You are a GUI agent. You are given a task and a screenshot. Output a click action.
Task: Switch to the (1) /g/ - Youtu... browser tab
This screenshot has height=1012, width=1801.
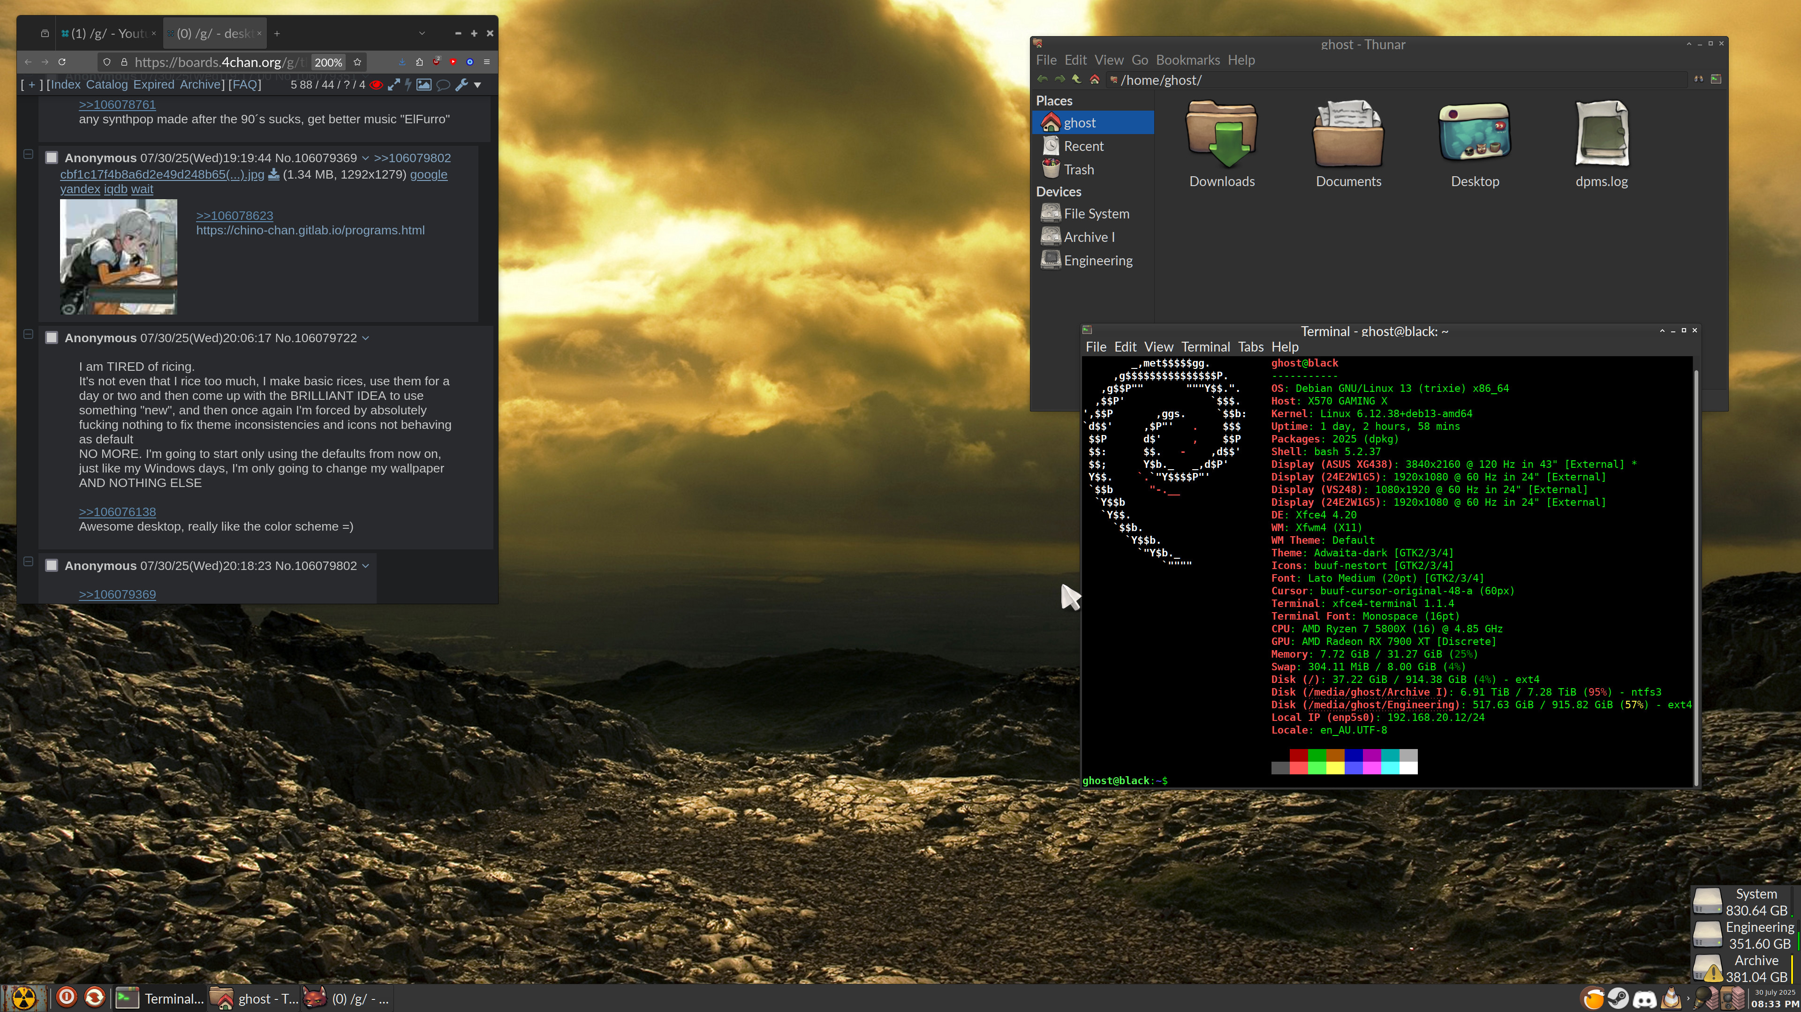pos(108,33)
